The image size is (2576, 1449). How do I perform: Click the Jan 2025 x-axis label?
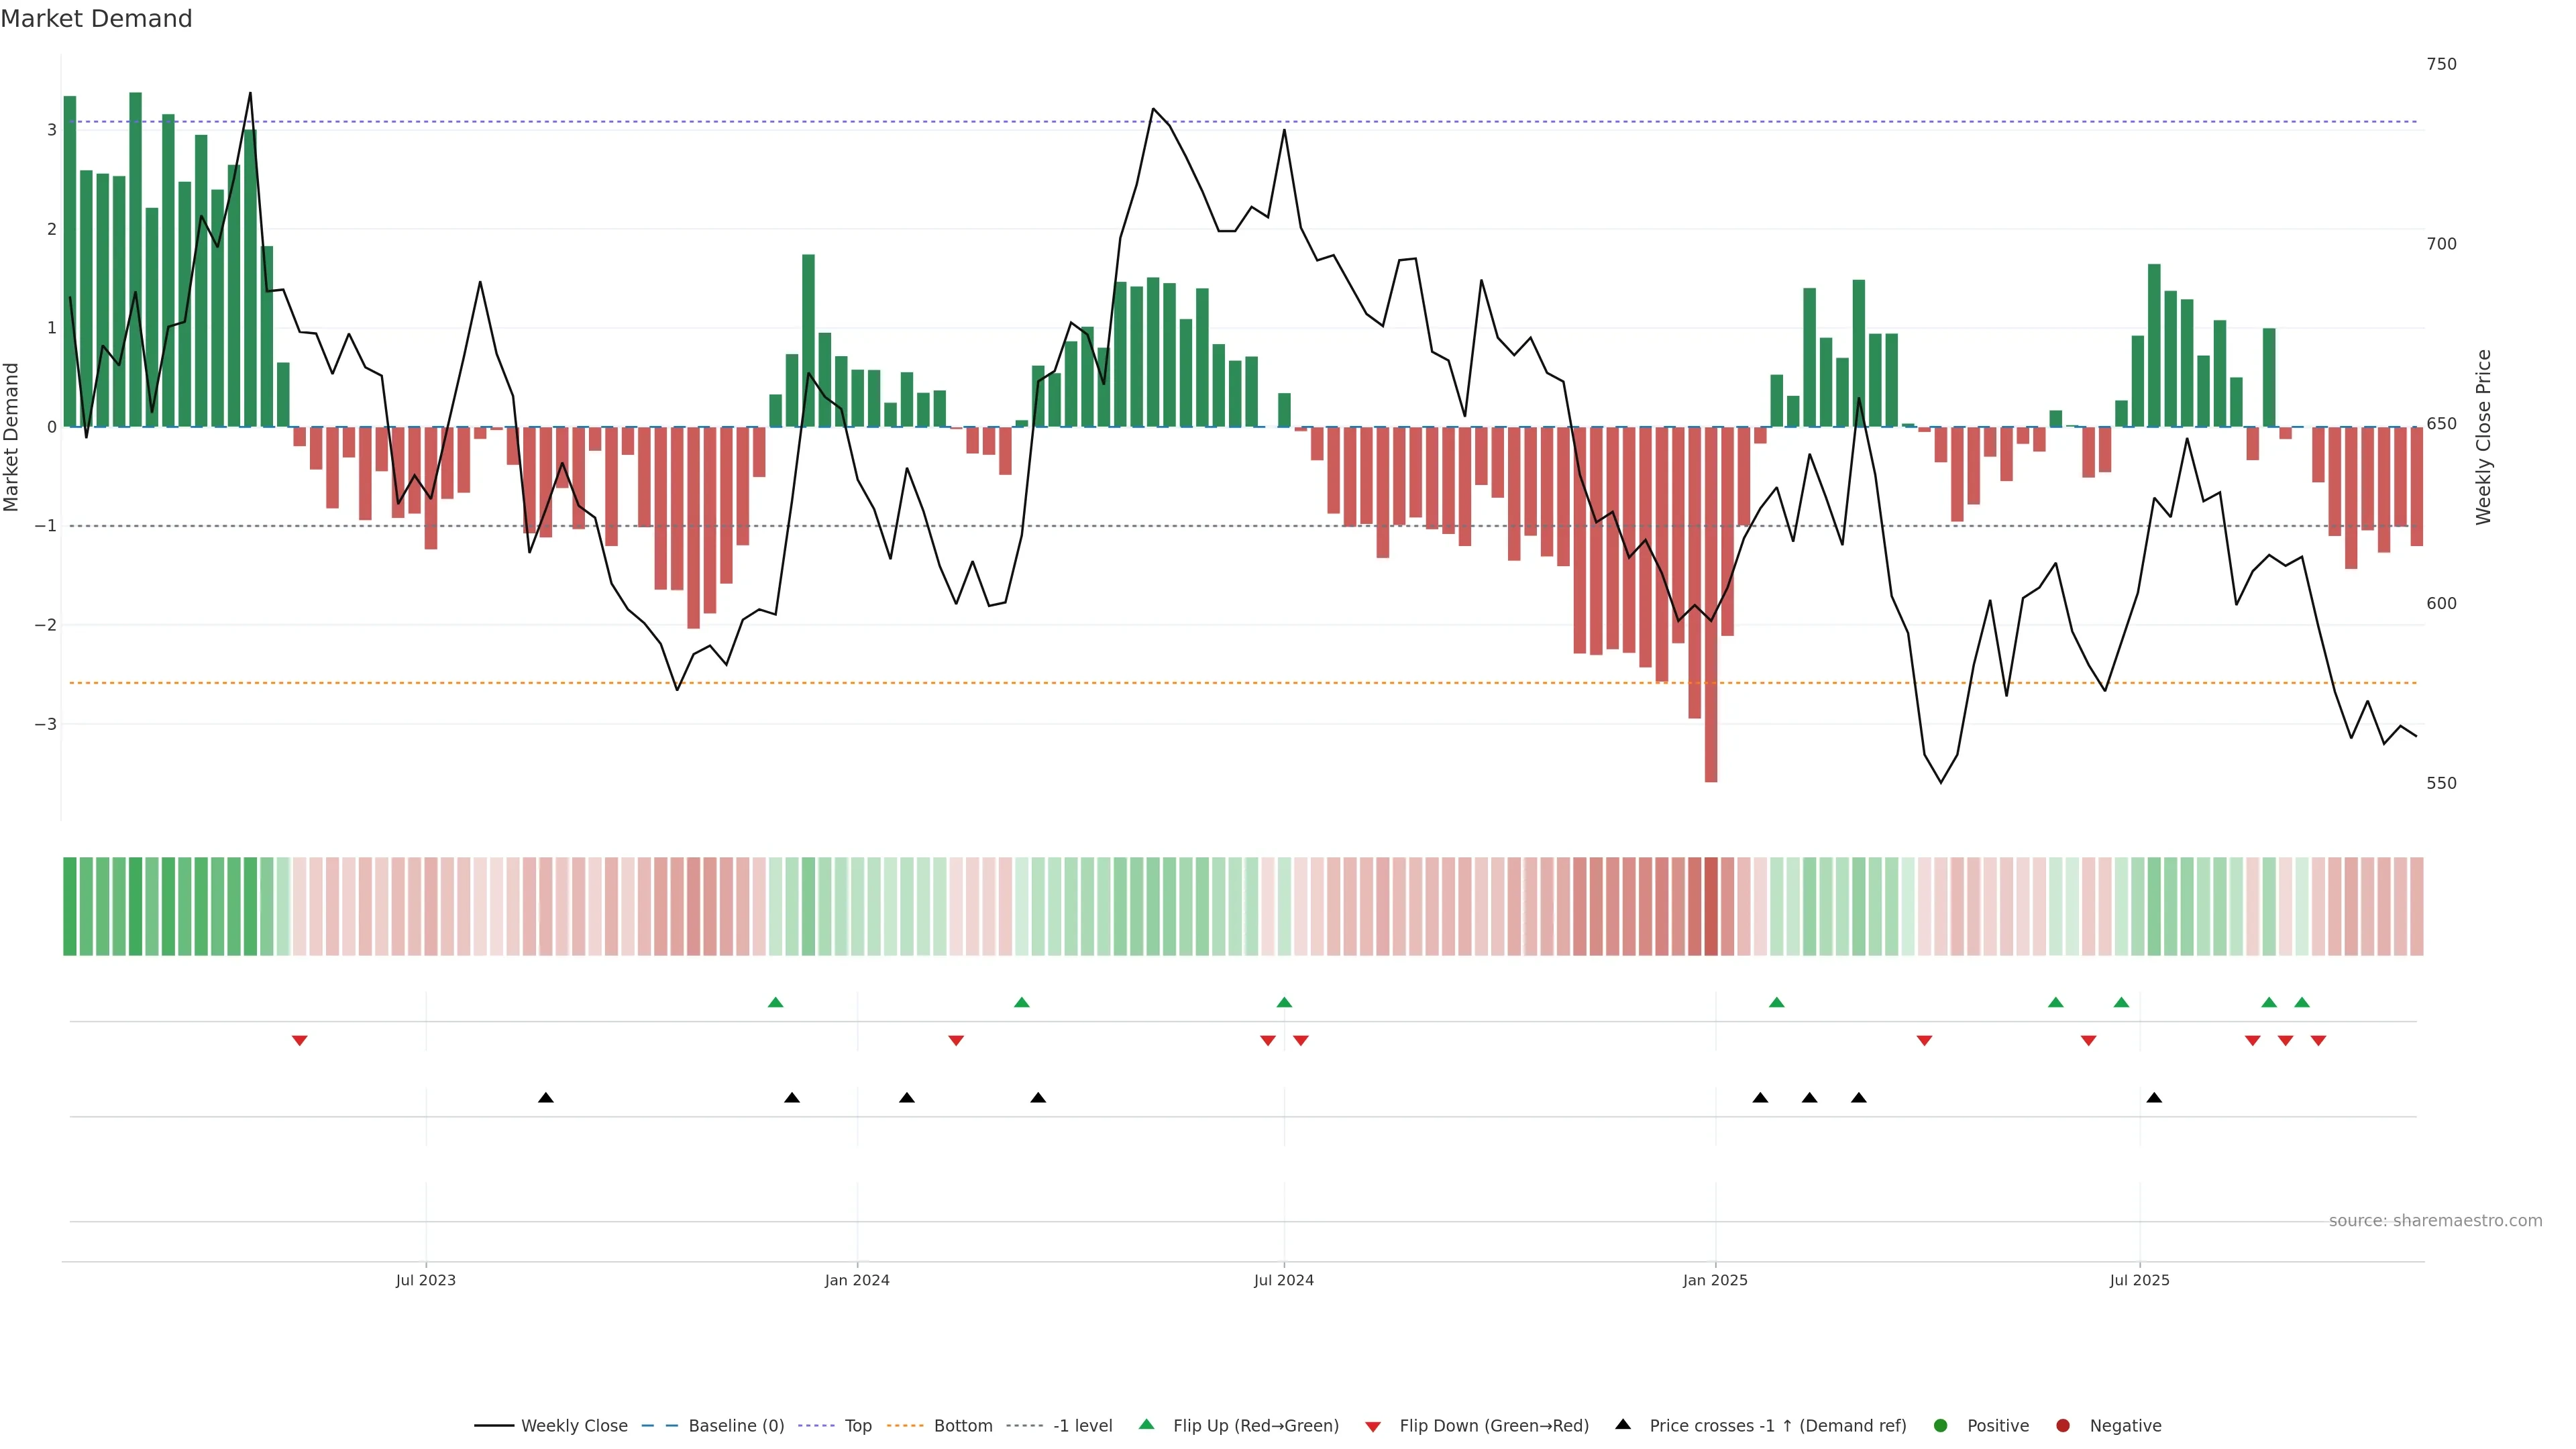1715,1280
